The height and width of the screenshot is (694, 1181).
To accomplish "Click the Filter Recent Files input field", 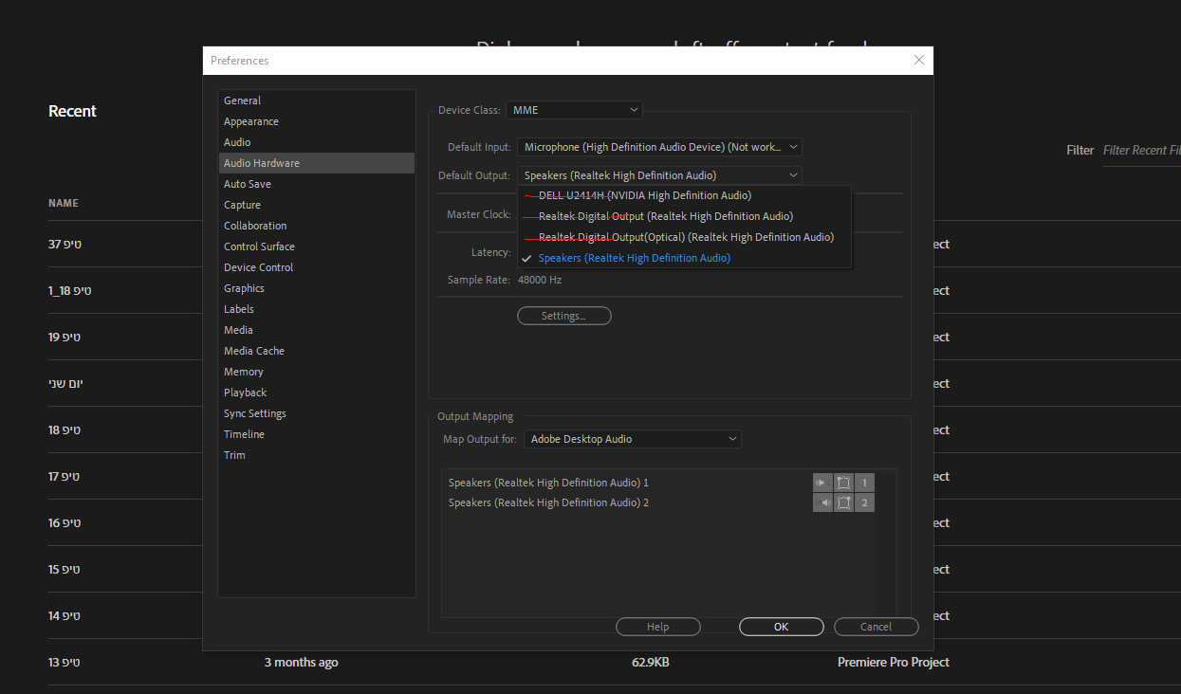I will click(1141, 150).
